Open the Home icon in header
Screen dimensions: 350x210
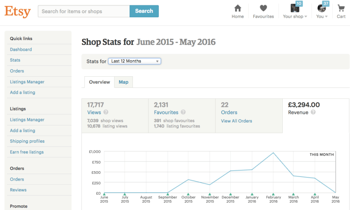pos(237,8)
